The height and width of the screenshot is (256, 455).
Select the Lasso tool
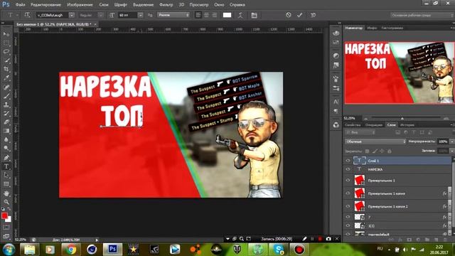point(6,52)
